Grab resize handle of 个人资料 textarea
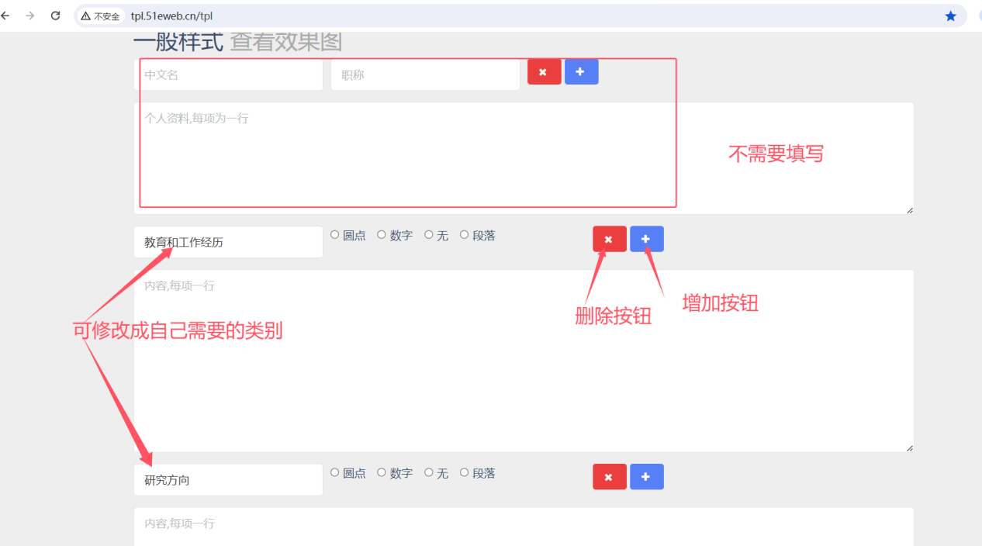This screenshot has width=982, height=546. click(909, 210)
